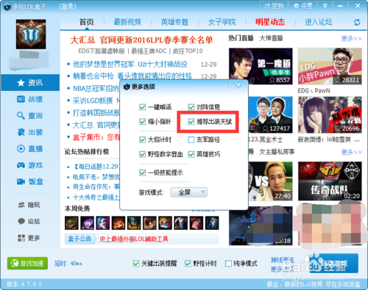The height and width of the screenshot is (290, 368).
Task: Click 更多>> link beside 热门直播
Action: (351, 38)
